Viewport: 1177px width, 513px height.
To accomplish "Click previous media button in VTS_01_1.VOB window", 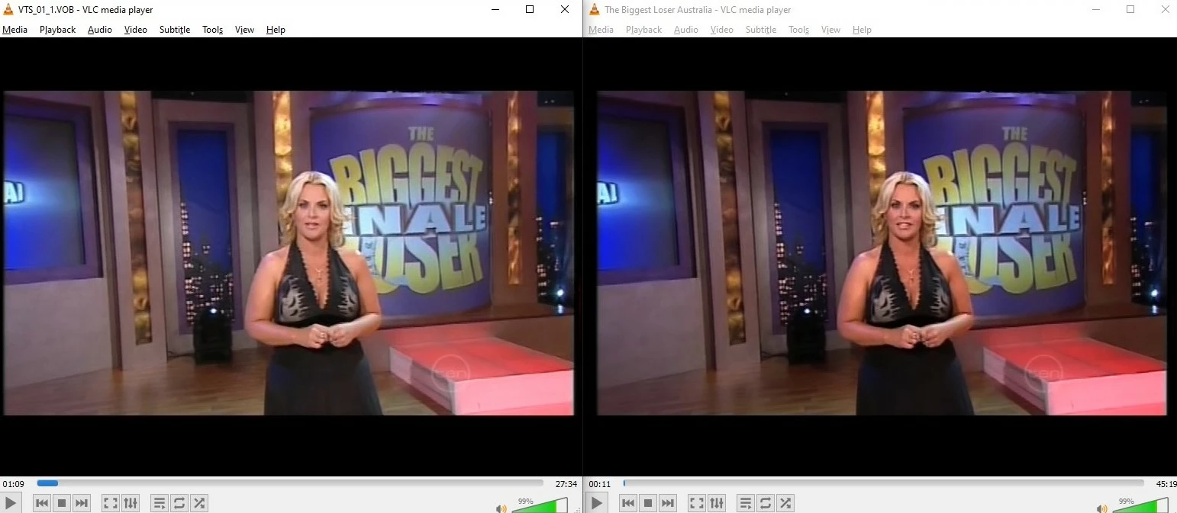I will click(42, 503).
